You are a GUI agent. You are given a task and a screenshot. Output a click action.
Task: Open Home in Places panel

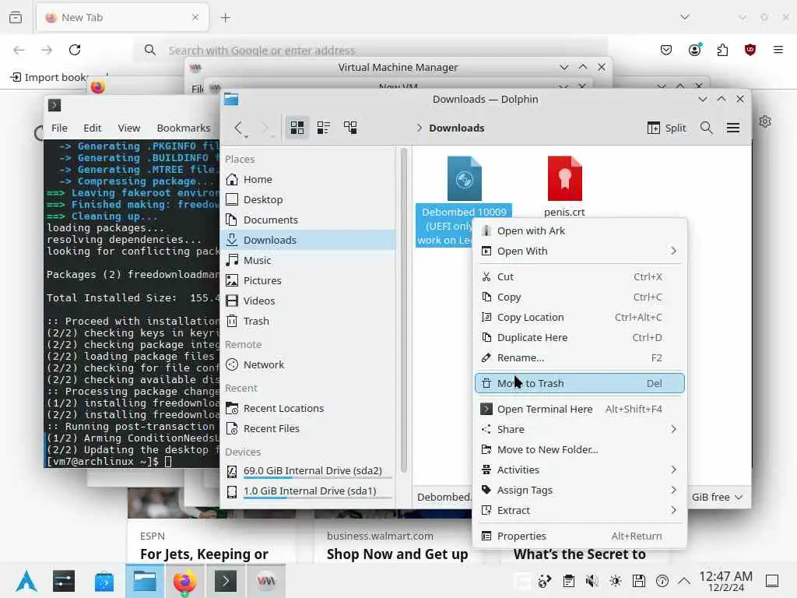click(x=308, y=179)
